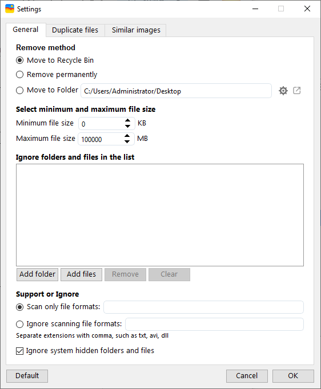The width and height of the screenshot is (321, 389).
Task: Open the Similar images tab
Action: tap(136, 30)
